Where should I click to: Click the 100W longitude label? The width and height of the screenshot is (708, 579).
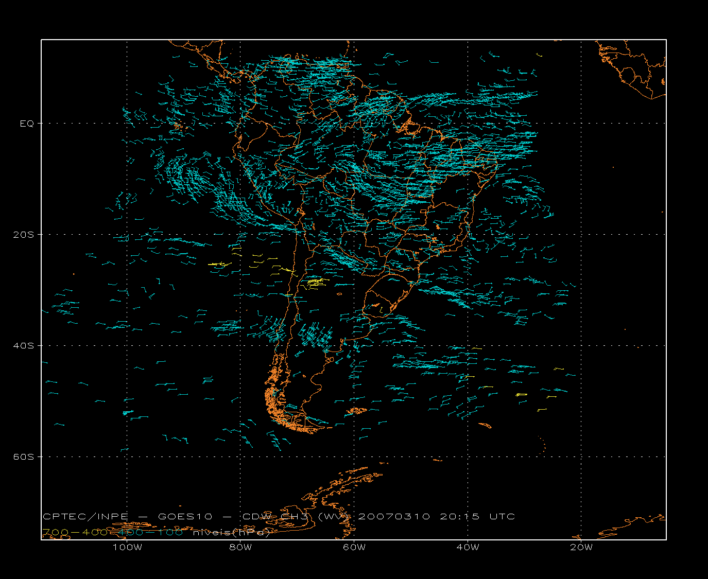pos(127,547)
